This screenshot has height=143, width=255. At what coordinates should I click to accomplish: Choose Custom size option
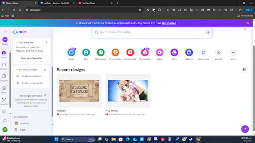point(204,53)
